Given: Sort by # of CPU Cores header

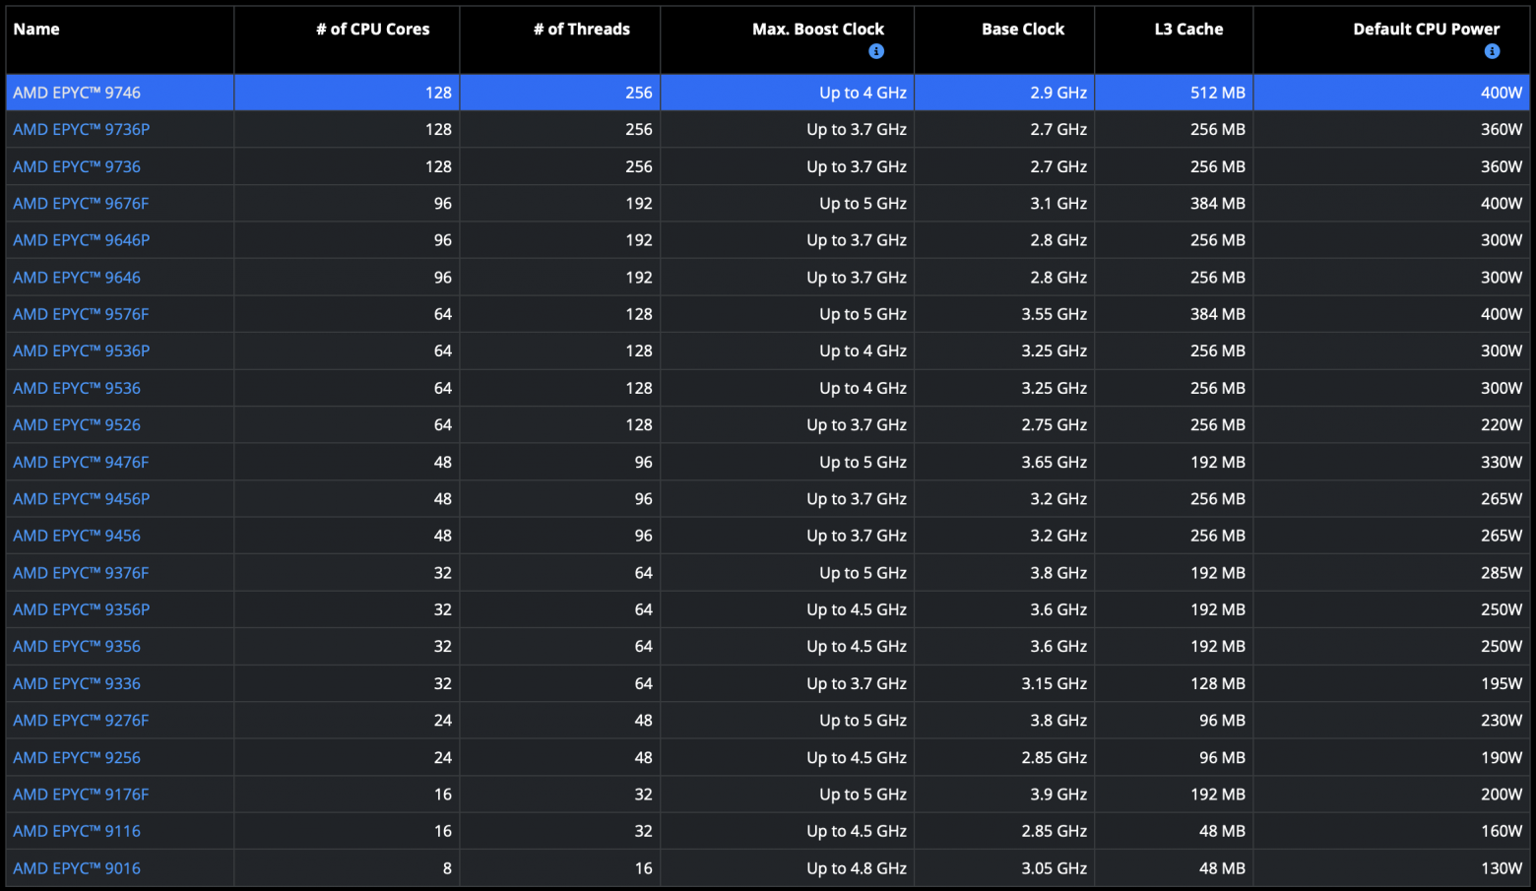Looking at the screenshot, I should tap(373, 30).
